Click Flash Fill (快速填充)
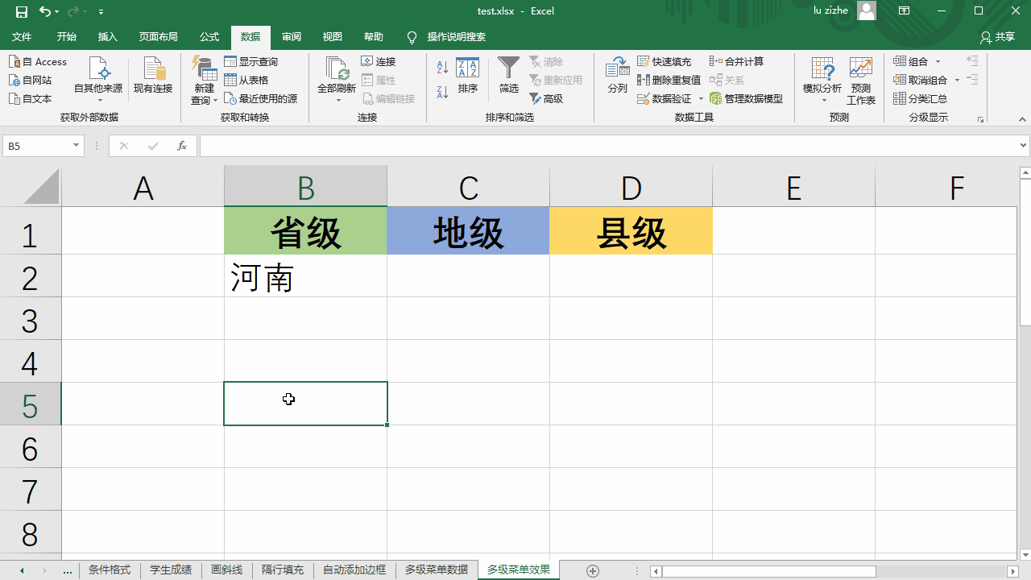The height and width of the screenshot is (580, 1031). click(665, 61)
